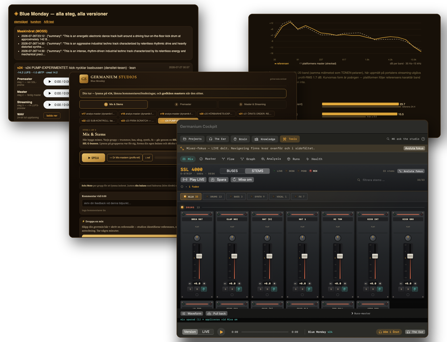The height and width of the screenshot is (342, 447).
Task: Click the ask the studio search icon
Action: [x=388, y=139]
